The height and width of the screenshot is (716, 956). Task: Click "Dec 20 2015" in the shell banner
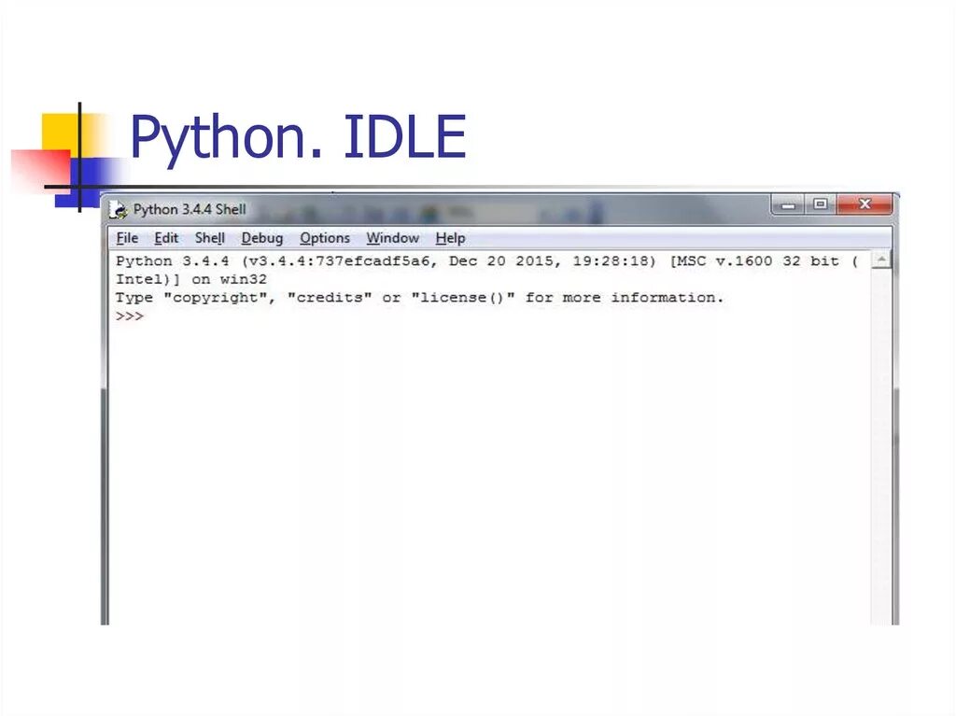pos(505,261)
